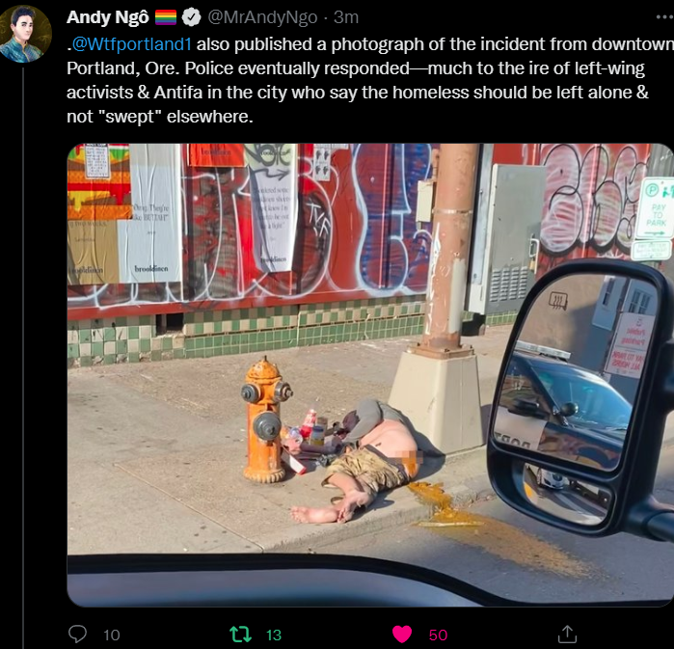Click the rainbow pride flag emoji
The height and width of the screenshot is (649, 674).
[166, 17]
